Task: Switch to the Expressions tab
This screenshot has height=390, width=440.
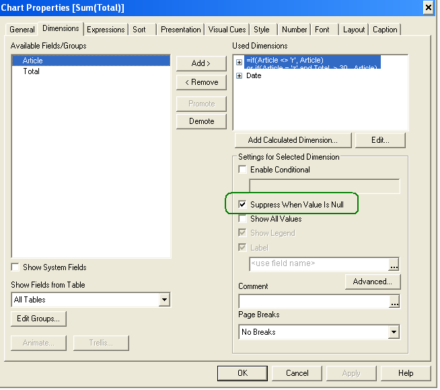Action: (106, 30)
